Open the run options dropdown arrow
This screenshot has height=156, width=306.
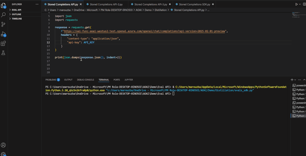click(x=300, y=4)
